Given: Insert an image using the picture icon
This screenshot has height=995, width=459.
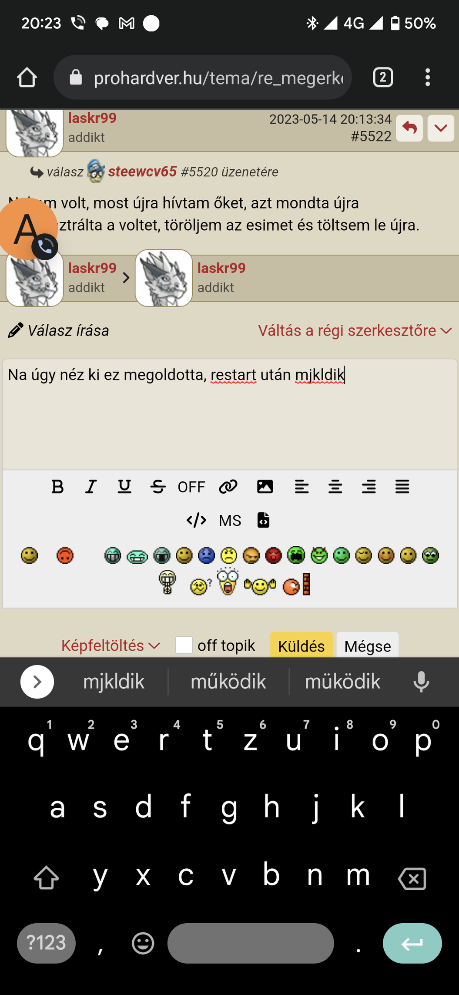Looking at the screenshot, I should pos(265,487).
